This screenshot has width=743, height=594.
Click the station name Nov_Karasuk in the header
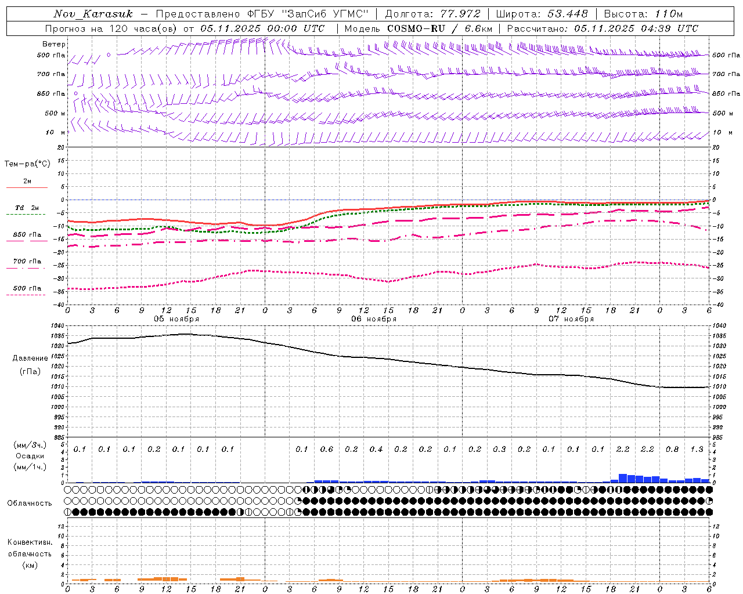click(93, 13)
